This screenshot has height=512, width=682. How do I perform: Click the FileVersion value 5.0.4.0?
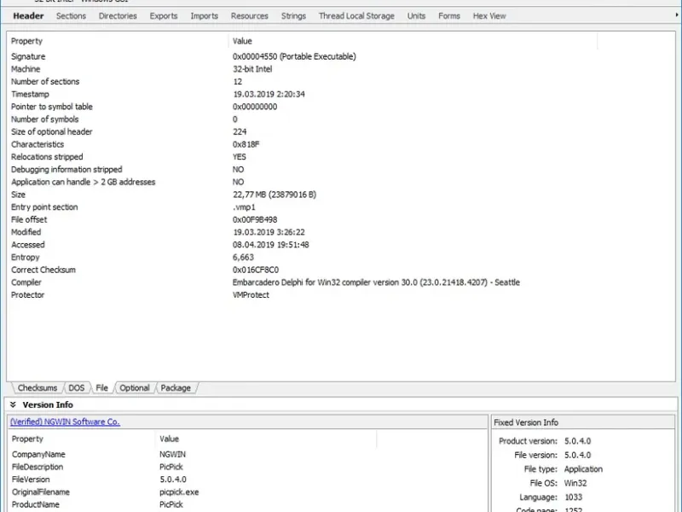pyautogui.click(x=173, y=480)
